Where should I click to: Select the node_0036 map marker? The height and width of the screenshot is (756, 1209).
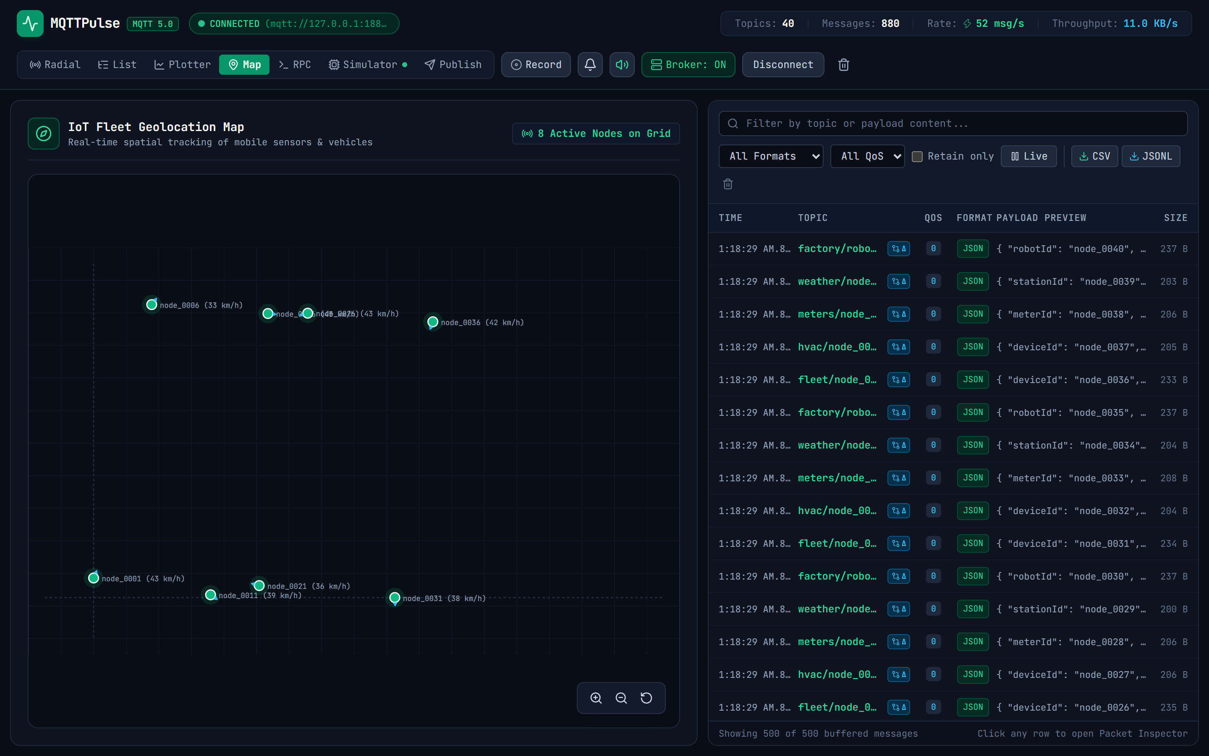click(x=433, y=322)
